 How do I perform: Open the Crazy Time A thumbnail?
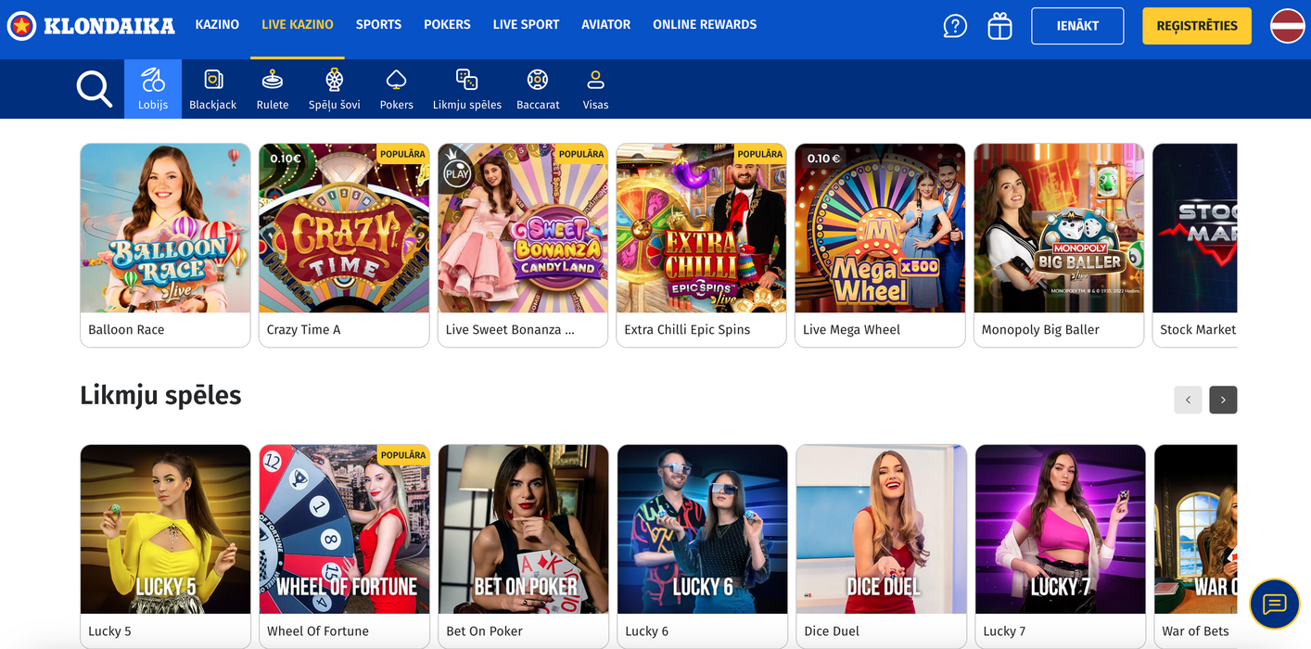(x=344, y=228)
